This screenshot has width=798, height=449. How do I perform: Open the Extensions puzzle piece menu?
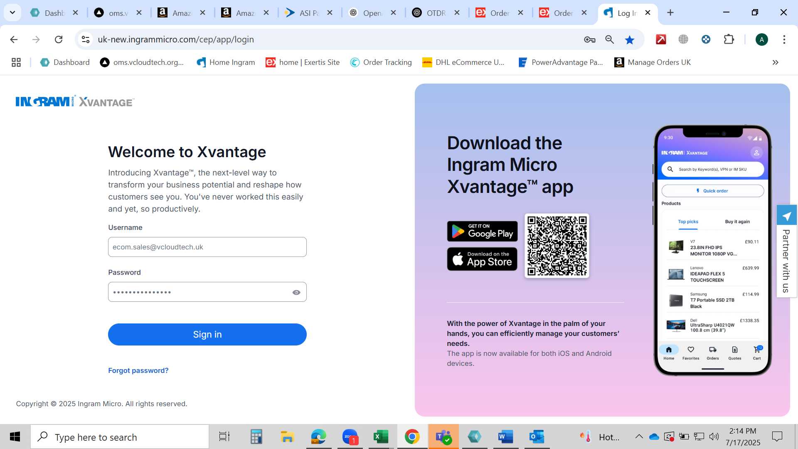[x=729, y=39]
